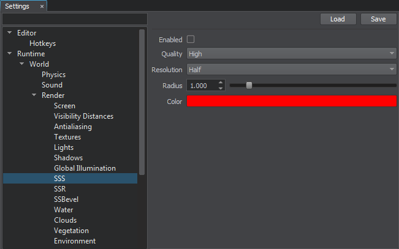Click the Radius slider handle
The width and height of the screenshot is (399, 249).
[x=249, y=86]
